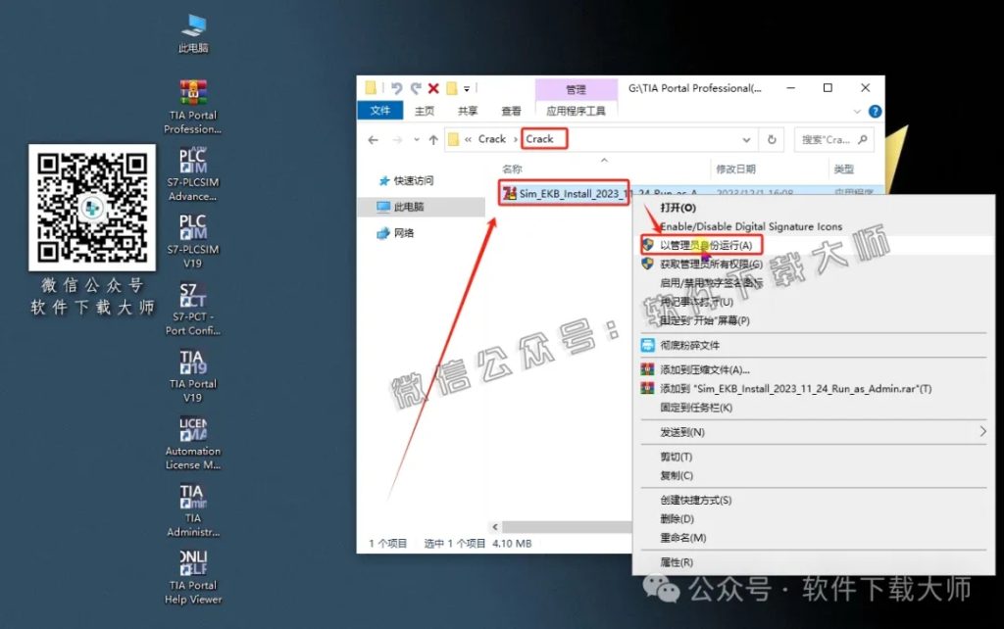Open the ribbon expand chevron near the Help button
The height and width of the screenshot is (629, 1004).
(858, 111)
